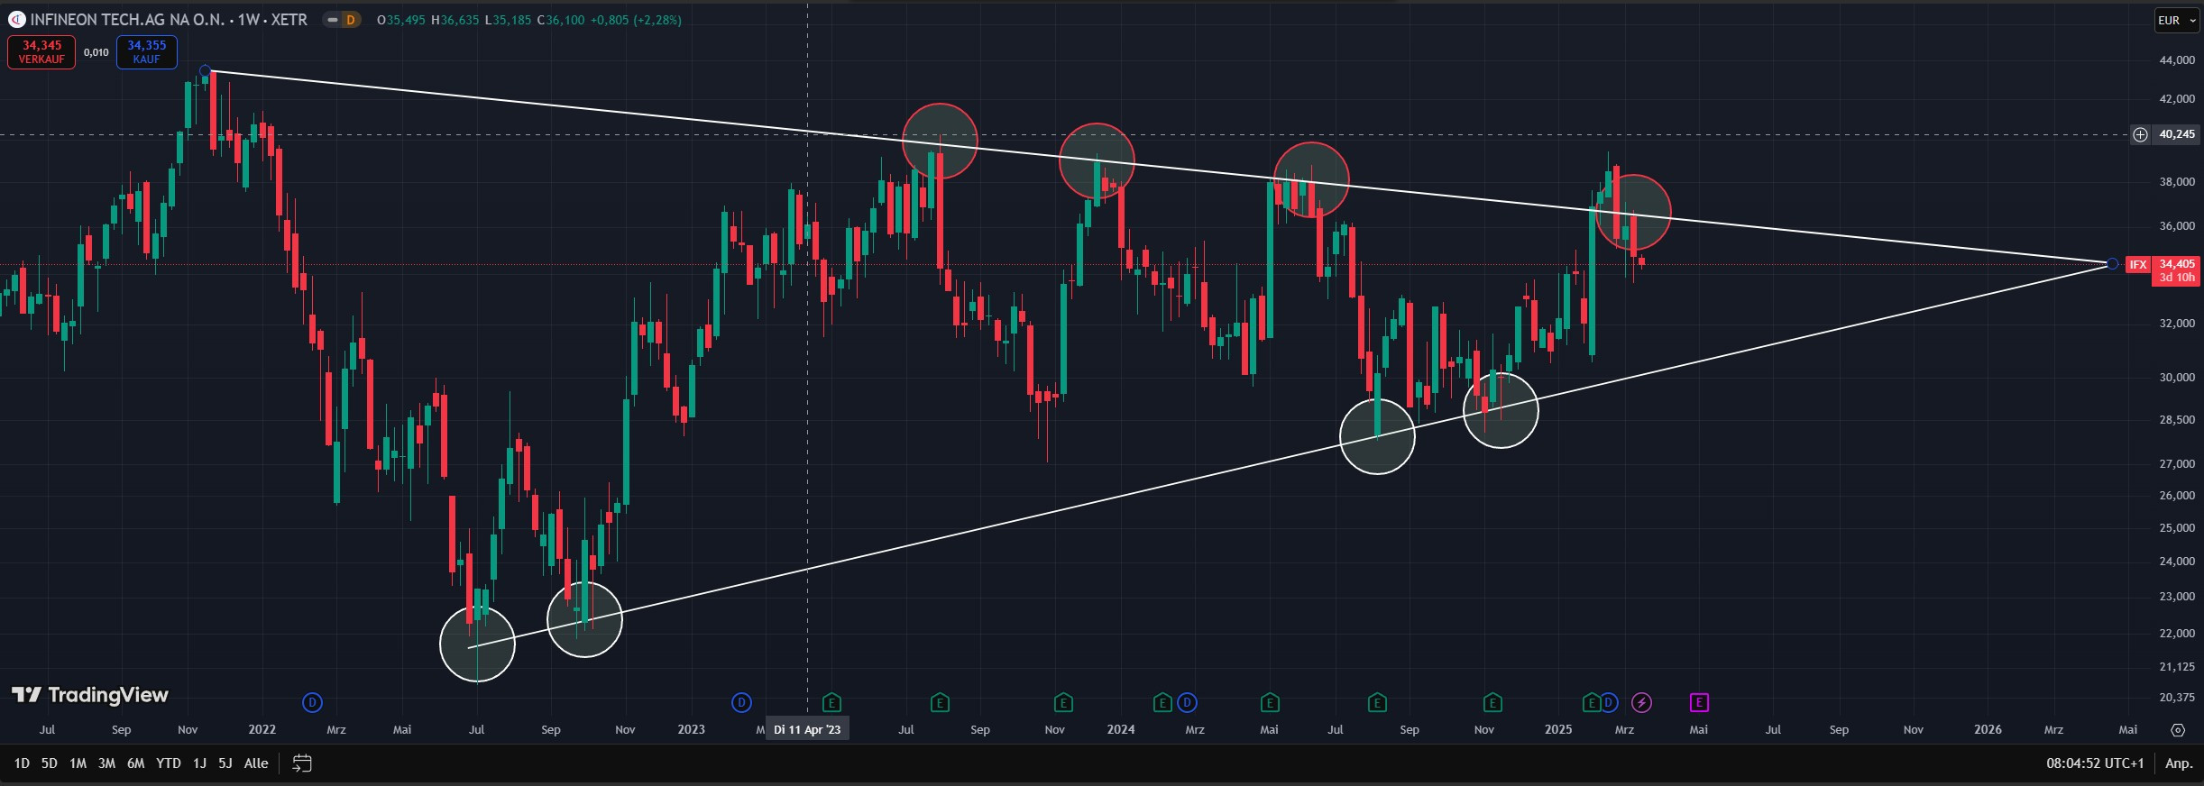The image size is (2204, 786).
Task: Open timezone menu at 08:04:52 UTC+1
Action: pos(2094,763)
